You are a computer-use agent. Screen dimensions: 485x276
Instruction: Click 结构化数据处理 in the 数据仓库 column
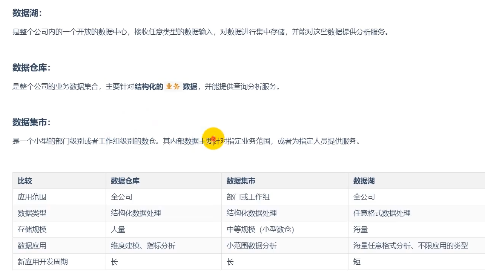(136, 213)
